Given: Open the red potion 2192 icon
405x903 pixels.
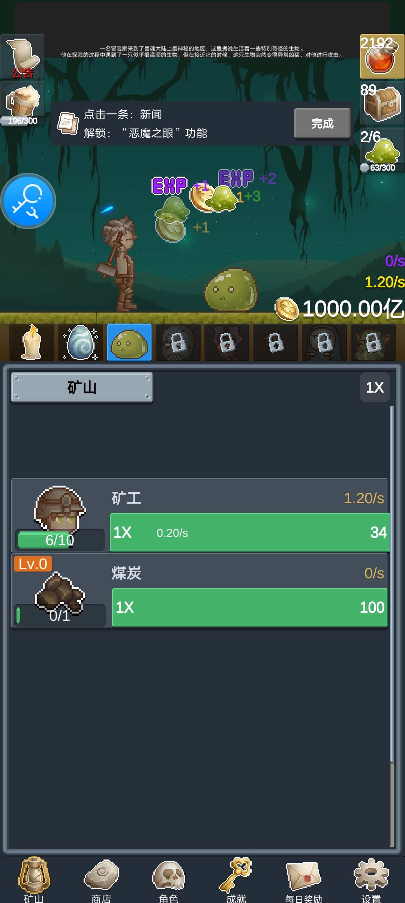Looking at the screenshot, I should coord(382,56).
